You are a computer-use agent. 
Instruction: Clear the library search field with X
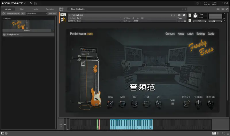pyautogui.click(x=46, y=13)
